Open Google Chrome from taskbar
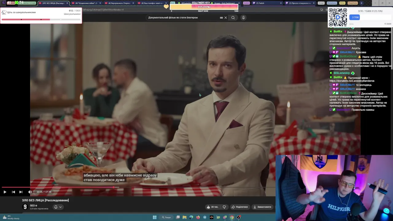393x221 pixels. pos(232,217)
